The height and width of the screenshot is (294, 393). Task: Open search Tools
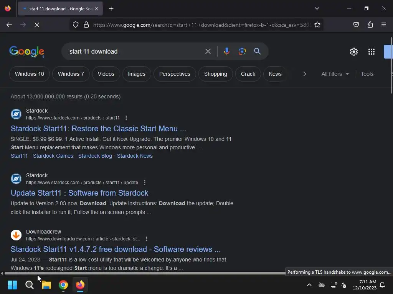click(x=367, y=74)
